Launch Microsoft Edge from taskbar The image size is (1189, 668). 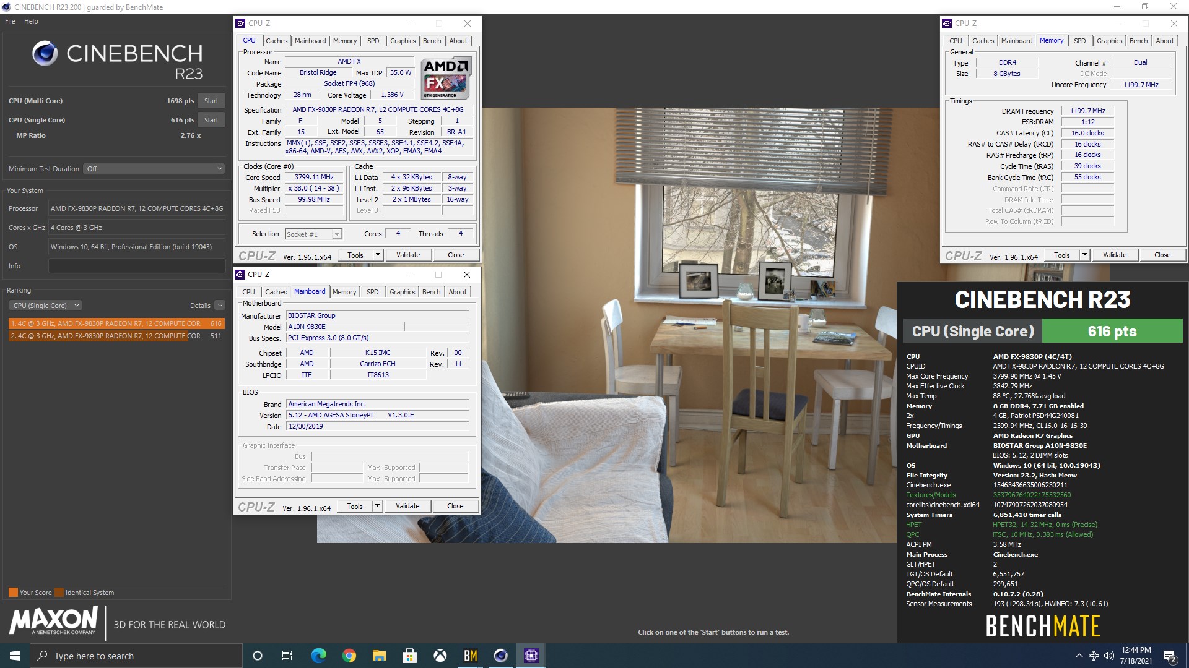[x=318, y=656]
